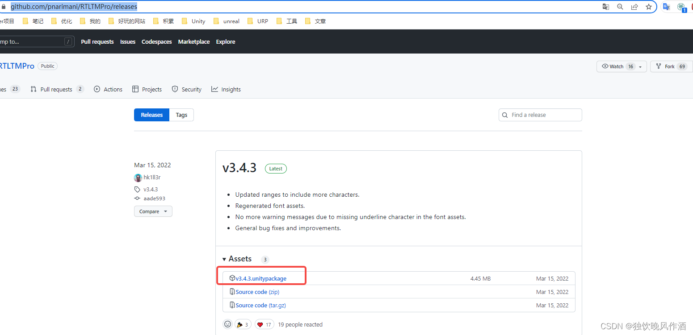Open the Insights tab

[x=226, y=89]
